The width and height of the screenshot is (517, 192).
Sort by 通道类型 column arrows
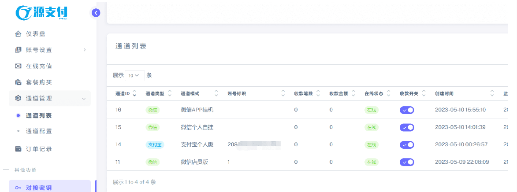tap(170, 93)
